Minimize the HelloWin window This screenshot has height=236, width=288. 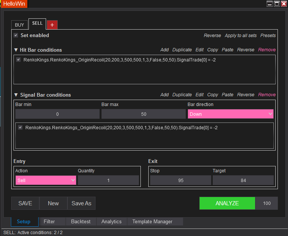(270, 4)
